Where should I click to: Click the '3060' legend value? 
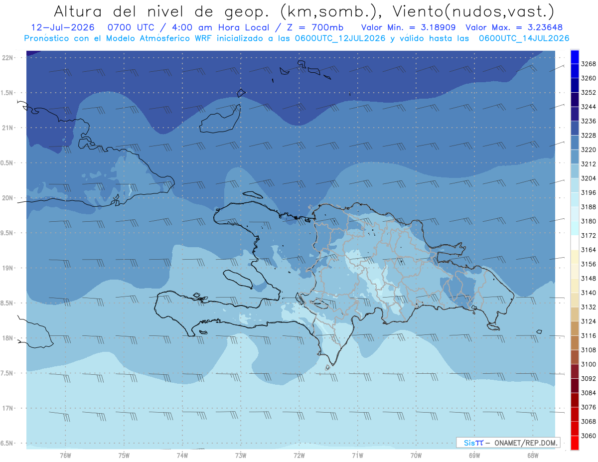click(x=589, y=436)
